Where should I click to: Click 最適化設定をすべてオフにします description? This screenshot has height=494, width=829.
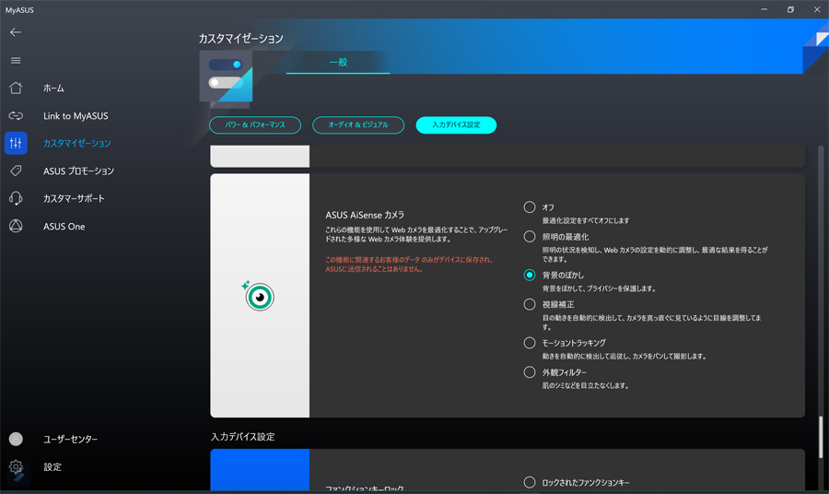(585, 220)
